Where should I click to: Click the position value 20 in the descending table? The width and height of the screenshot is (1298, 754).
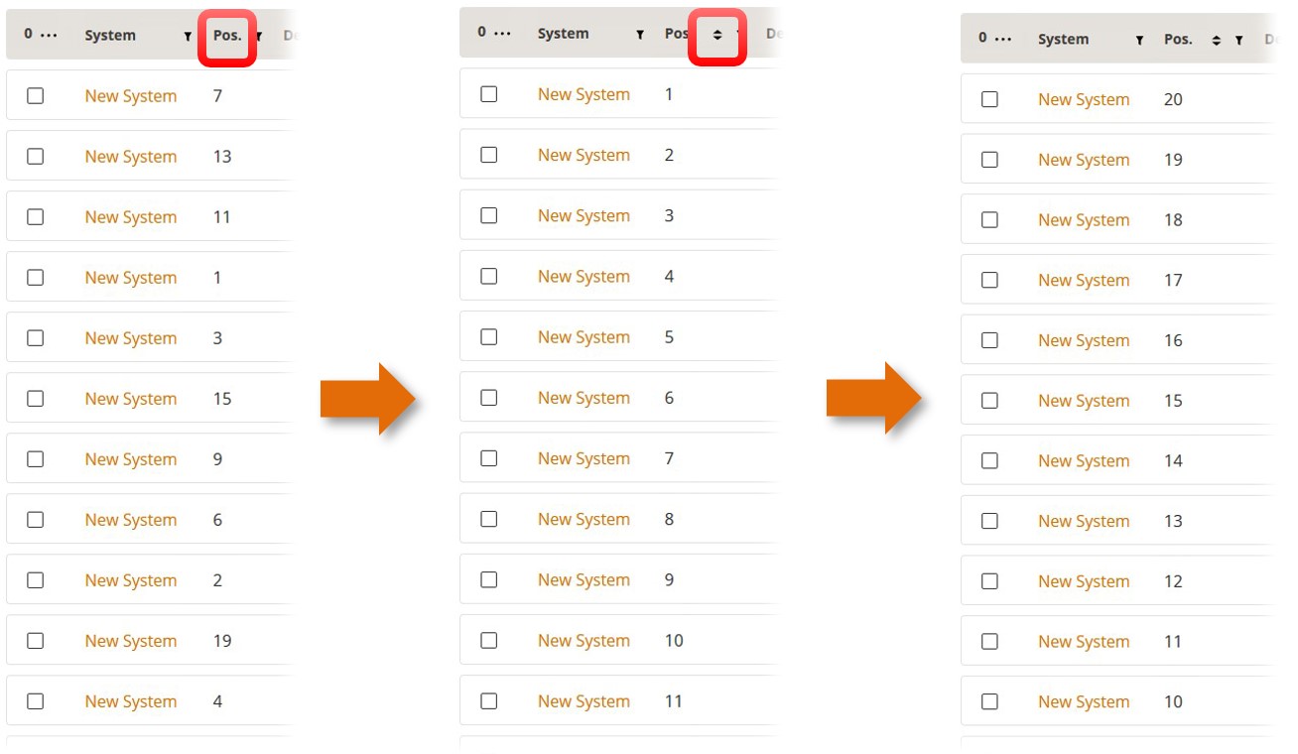click(1173, 100)
